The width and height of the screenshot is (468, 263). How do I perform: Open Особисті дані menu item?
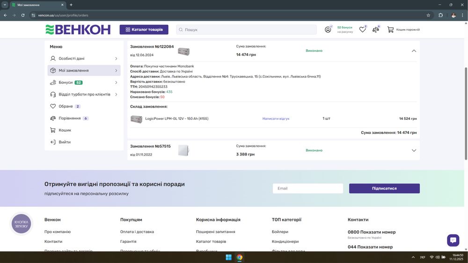pos(84,58)
